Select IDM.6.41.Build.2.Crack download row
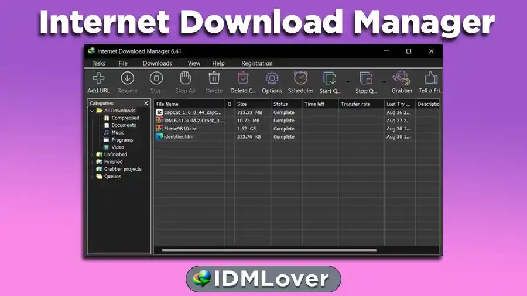Screen dimensions: 527x296 point(297,121)
